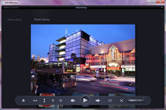Click the dimmed Photo Library label
166x110 pixels.
(x=15, y=20)
